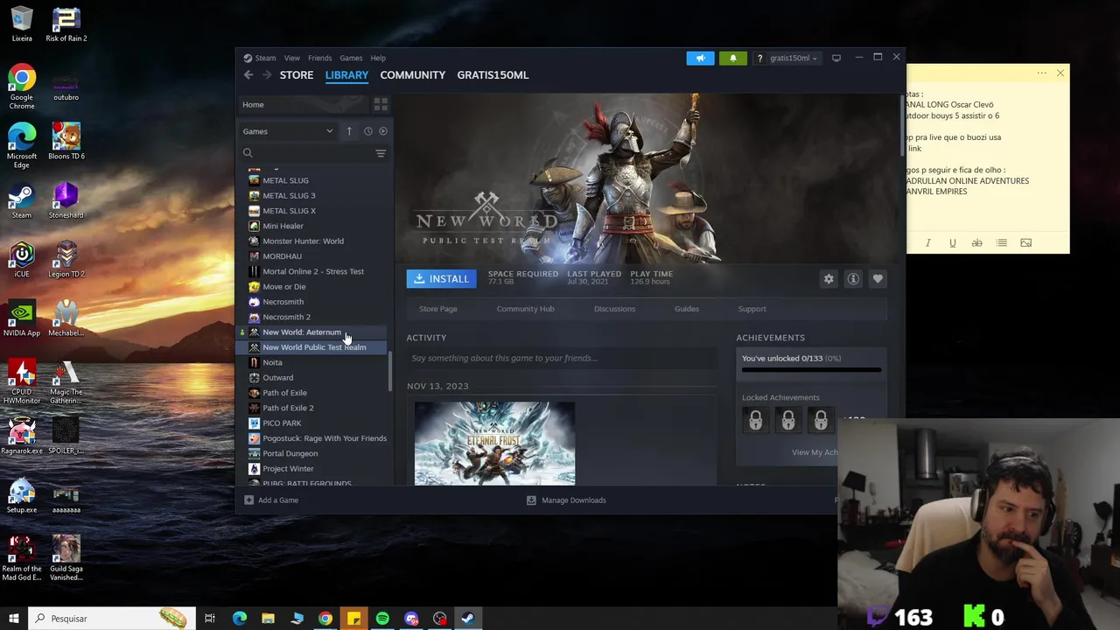Image resolution: width=1120 pixels, height=630 pixels.
Task: Open Steam notifications bell
Action: pyautogui.click(x=733, y=58)
